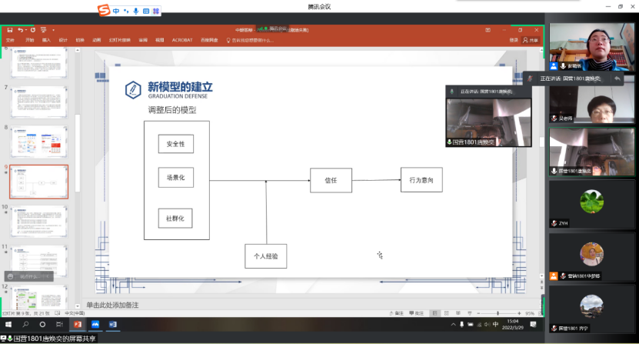Click the ribbon display options icon
Image resolution: width=639 pixels, height=344 pixels.
point(488,30)
